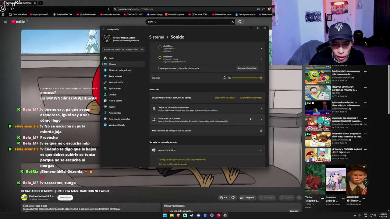390x219 pixels.
Task: Open the browser apps grid icon
Action: (x=3, y=14)
